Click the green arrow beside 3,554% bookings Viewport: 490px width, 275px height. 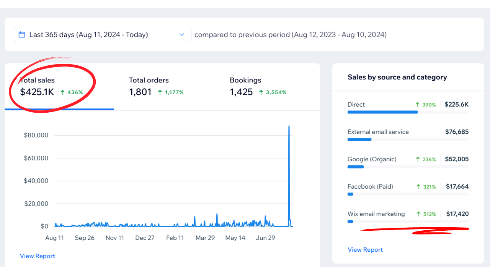[261, 92]
